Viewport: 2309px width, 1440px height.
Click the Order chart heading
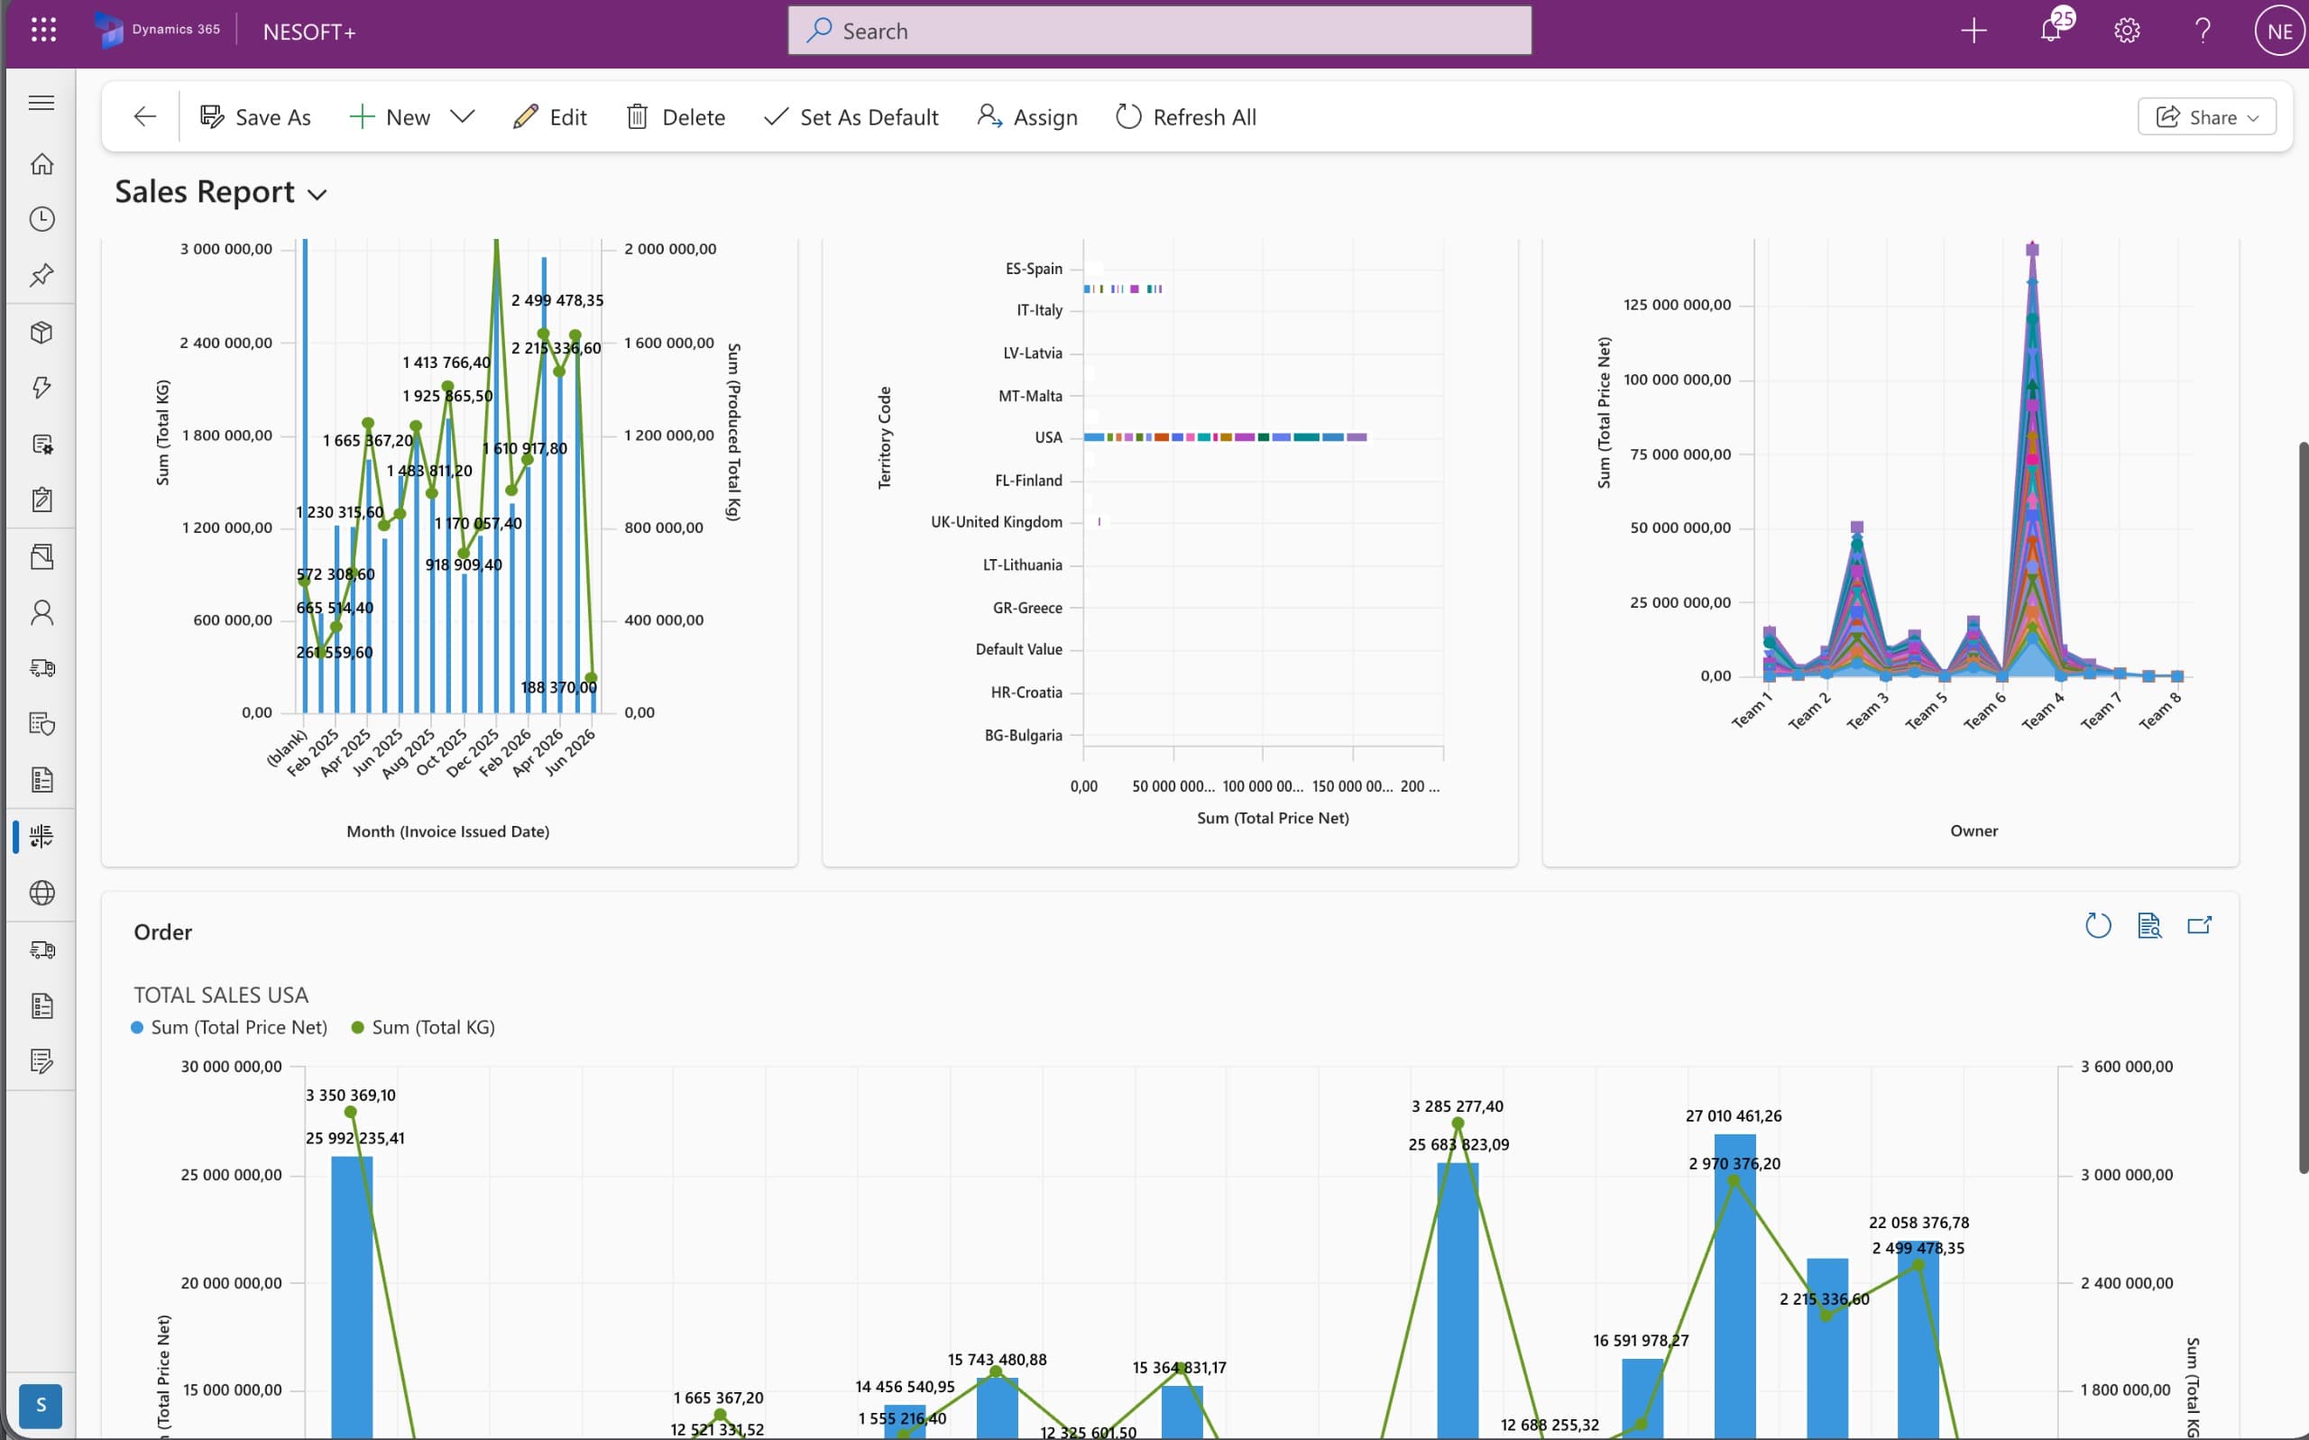pos(163,931)
